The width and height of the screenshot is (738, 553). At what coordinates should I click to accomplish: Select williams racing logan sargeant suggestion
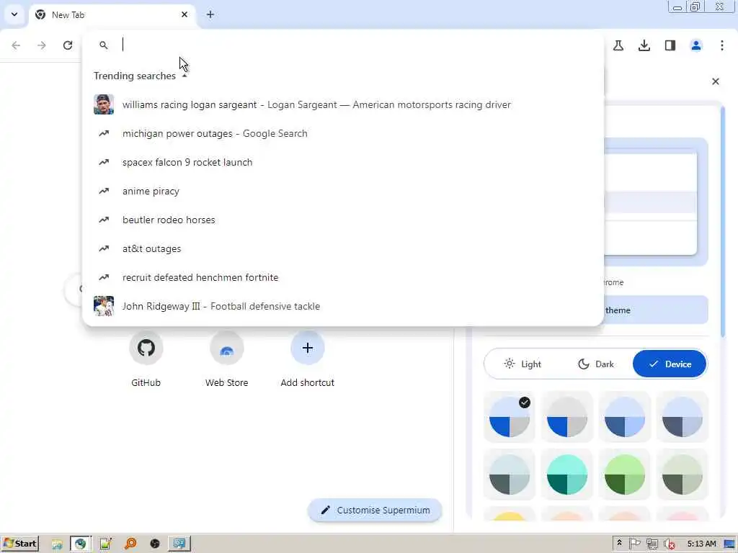coord(342,104)
